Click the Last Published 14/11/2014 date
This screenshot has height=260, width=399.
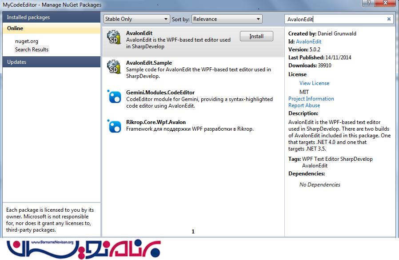click(x=338, y=57)
